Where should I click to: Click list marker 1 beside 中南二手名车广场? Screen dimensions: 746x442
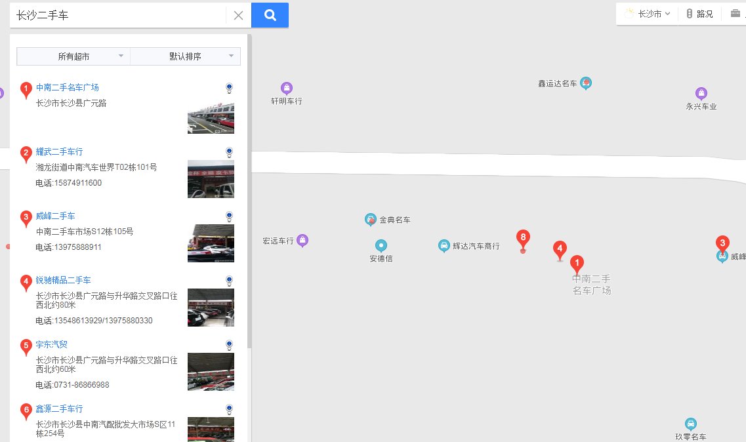coord(26,89)
